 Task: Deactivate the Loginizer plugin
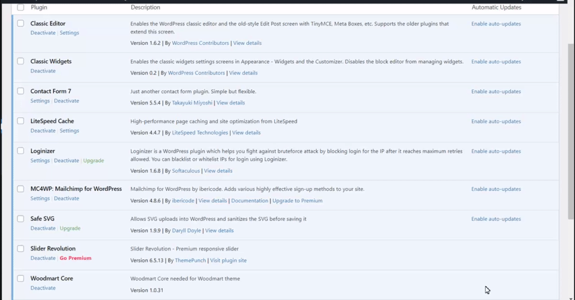point(66,161)
